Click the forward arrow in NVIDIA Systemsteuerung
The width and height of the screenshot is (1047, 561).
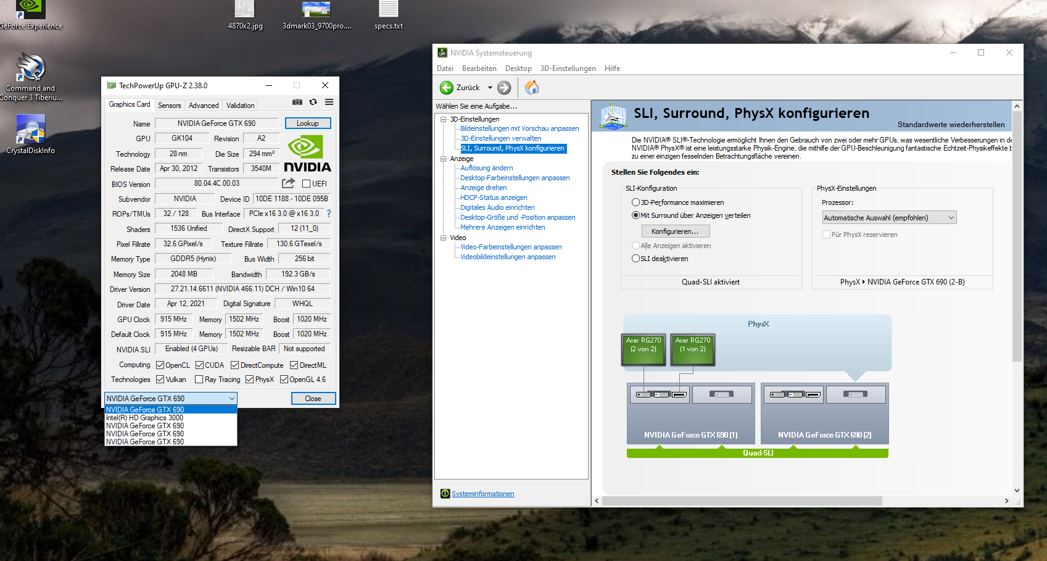pos(504,88)
